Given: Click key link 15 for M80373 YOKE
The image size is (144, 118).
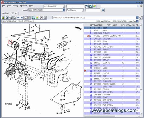Looking at the screenshot, I should point(91,68).
